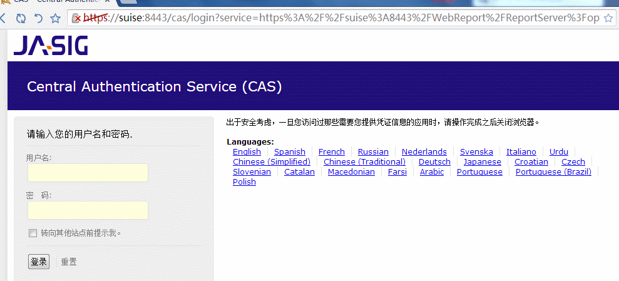
Task: Switch language to Svenska
Action: [476, 152]
